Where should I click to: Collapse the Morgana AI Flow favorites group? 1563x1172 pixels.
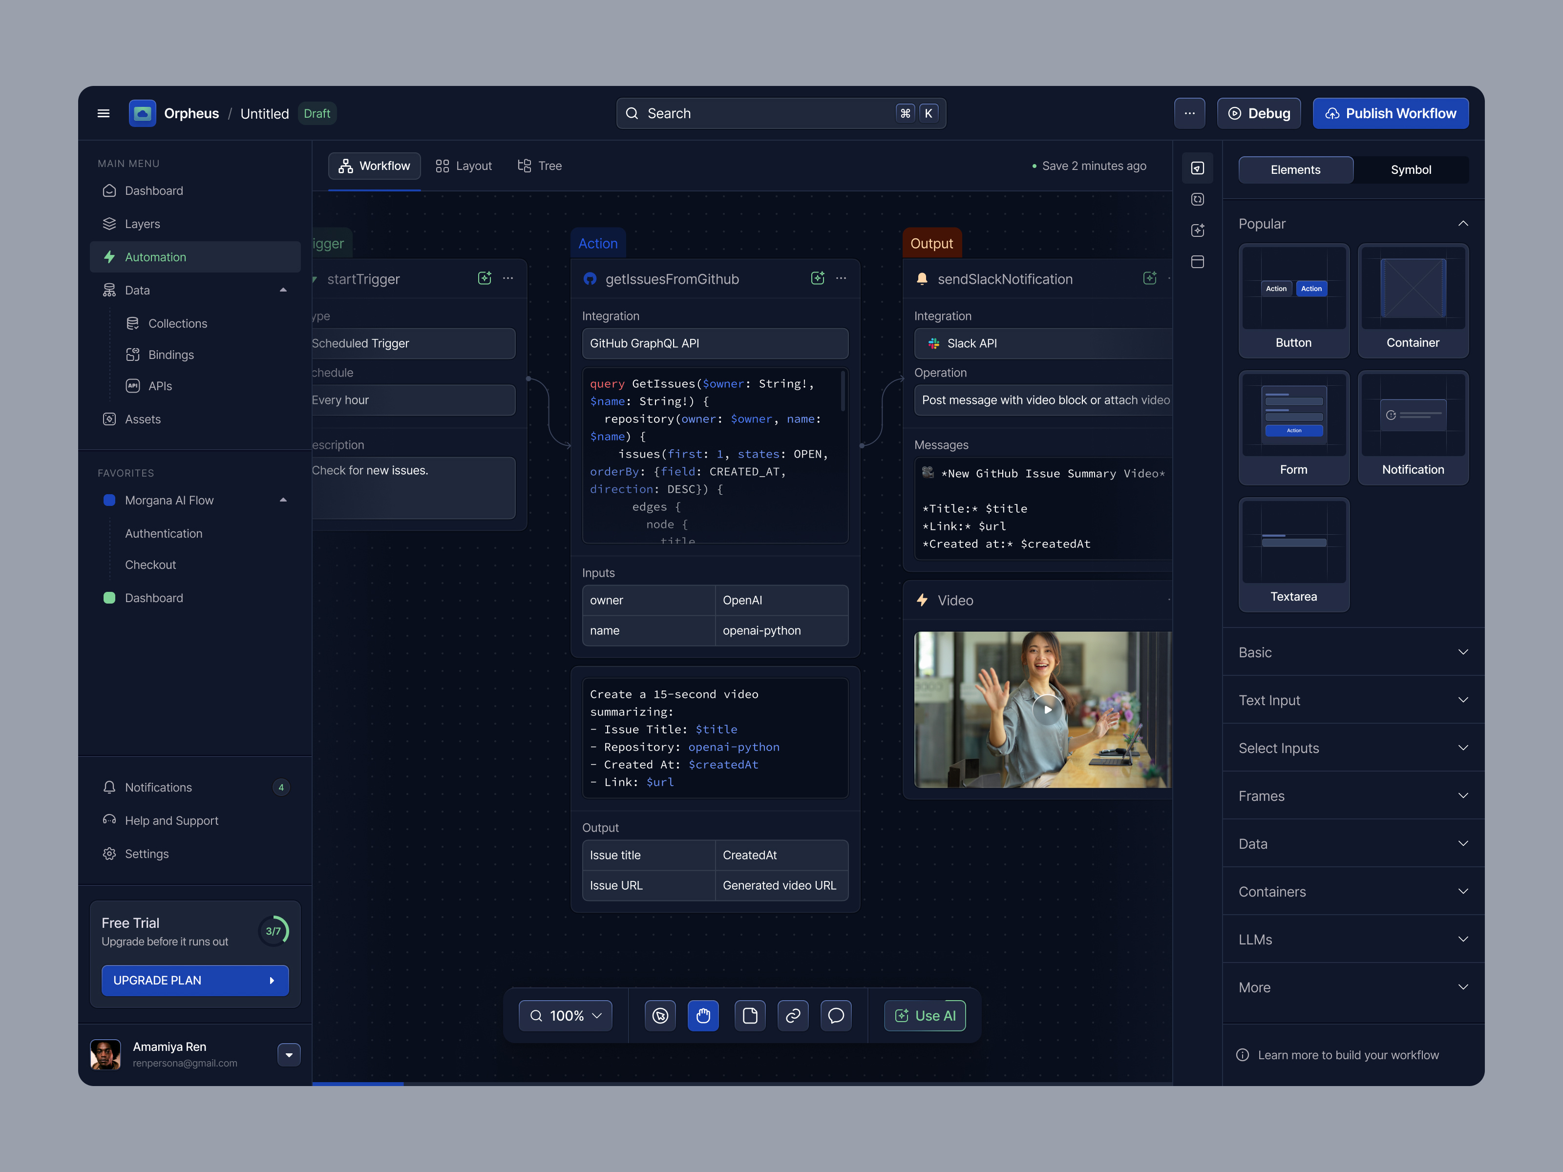[283, 500]
